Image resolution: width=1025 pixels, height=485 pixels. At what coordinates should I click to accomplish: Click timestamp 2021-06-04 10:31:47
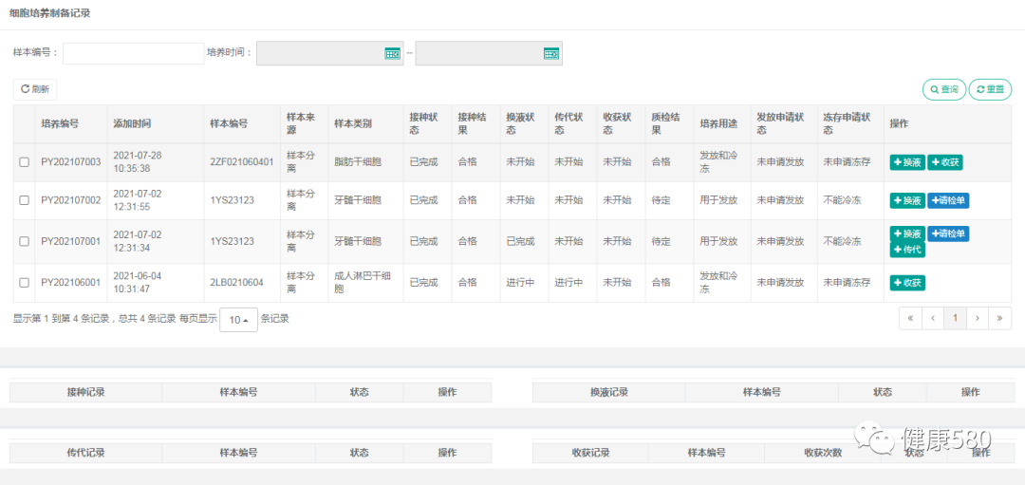[x=138, y=283]
